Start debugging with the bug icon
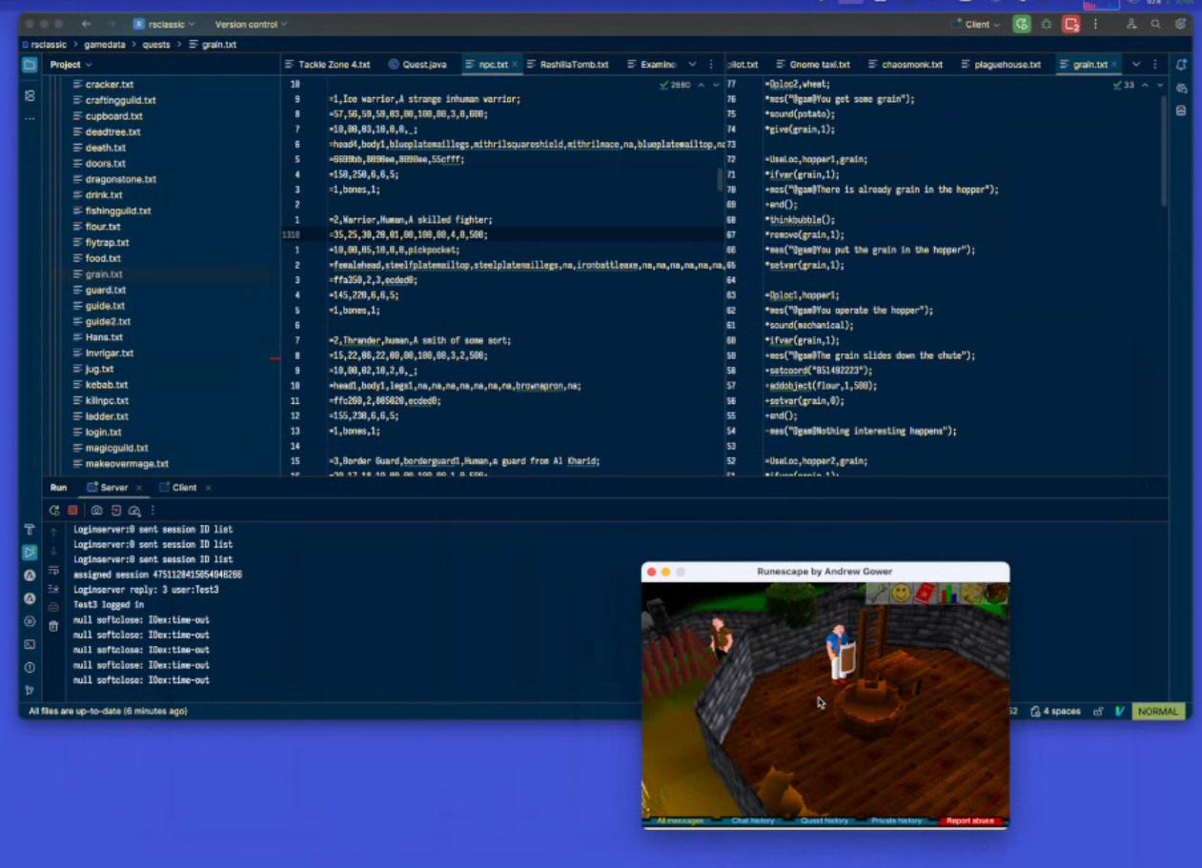The image size is (1202, 868). [1047, 24]
